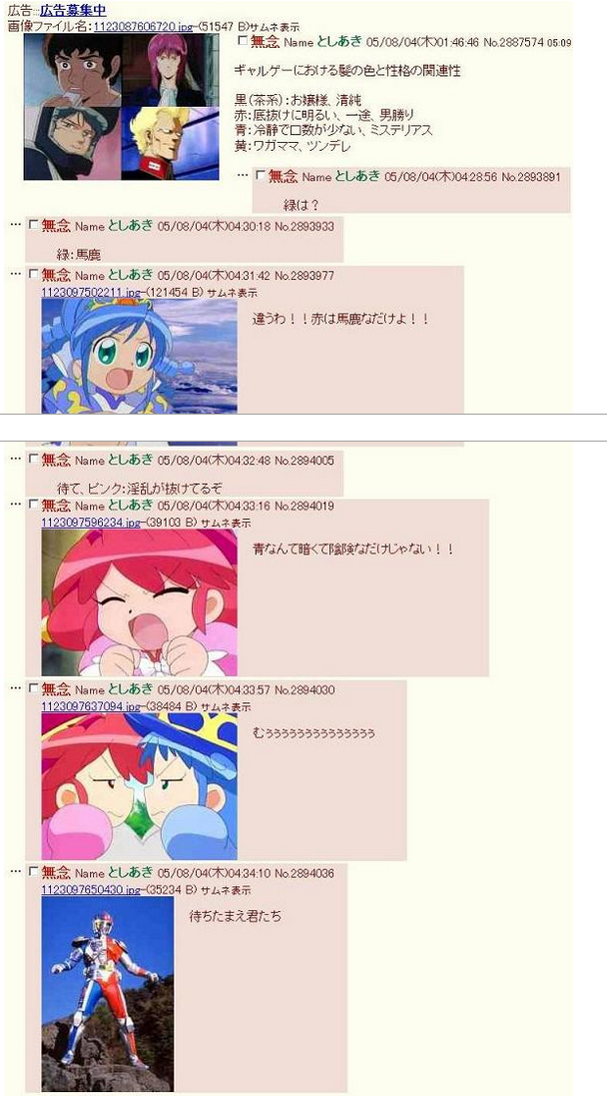Open the 広告募集中 ad link

pos(73,11)
